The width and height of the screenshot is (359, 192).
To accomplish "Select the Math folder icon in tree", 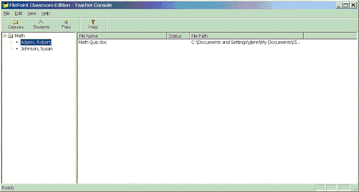I will (x=10, y=36).
